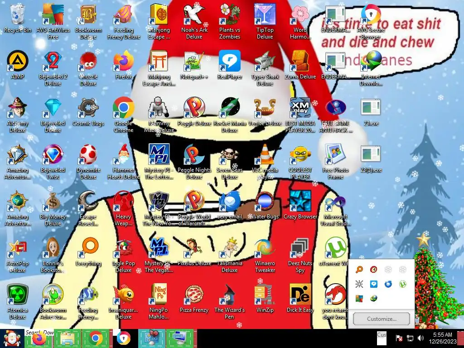Click the volume speaker tray icon
The height and width of the screenshot is (348, 464).
coord(420,338)
